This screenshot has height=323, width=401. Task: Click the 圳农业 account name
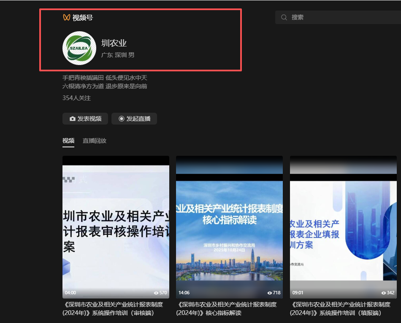tap(114, 43)
